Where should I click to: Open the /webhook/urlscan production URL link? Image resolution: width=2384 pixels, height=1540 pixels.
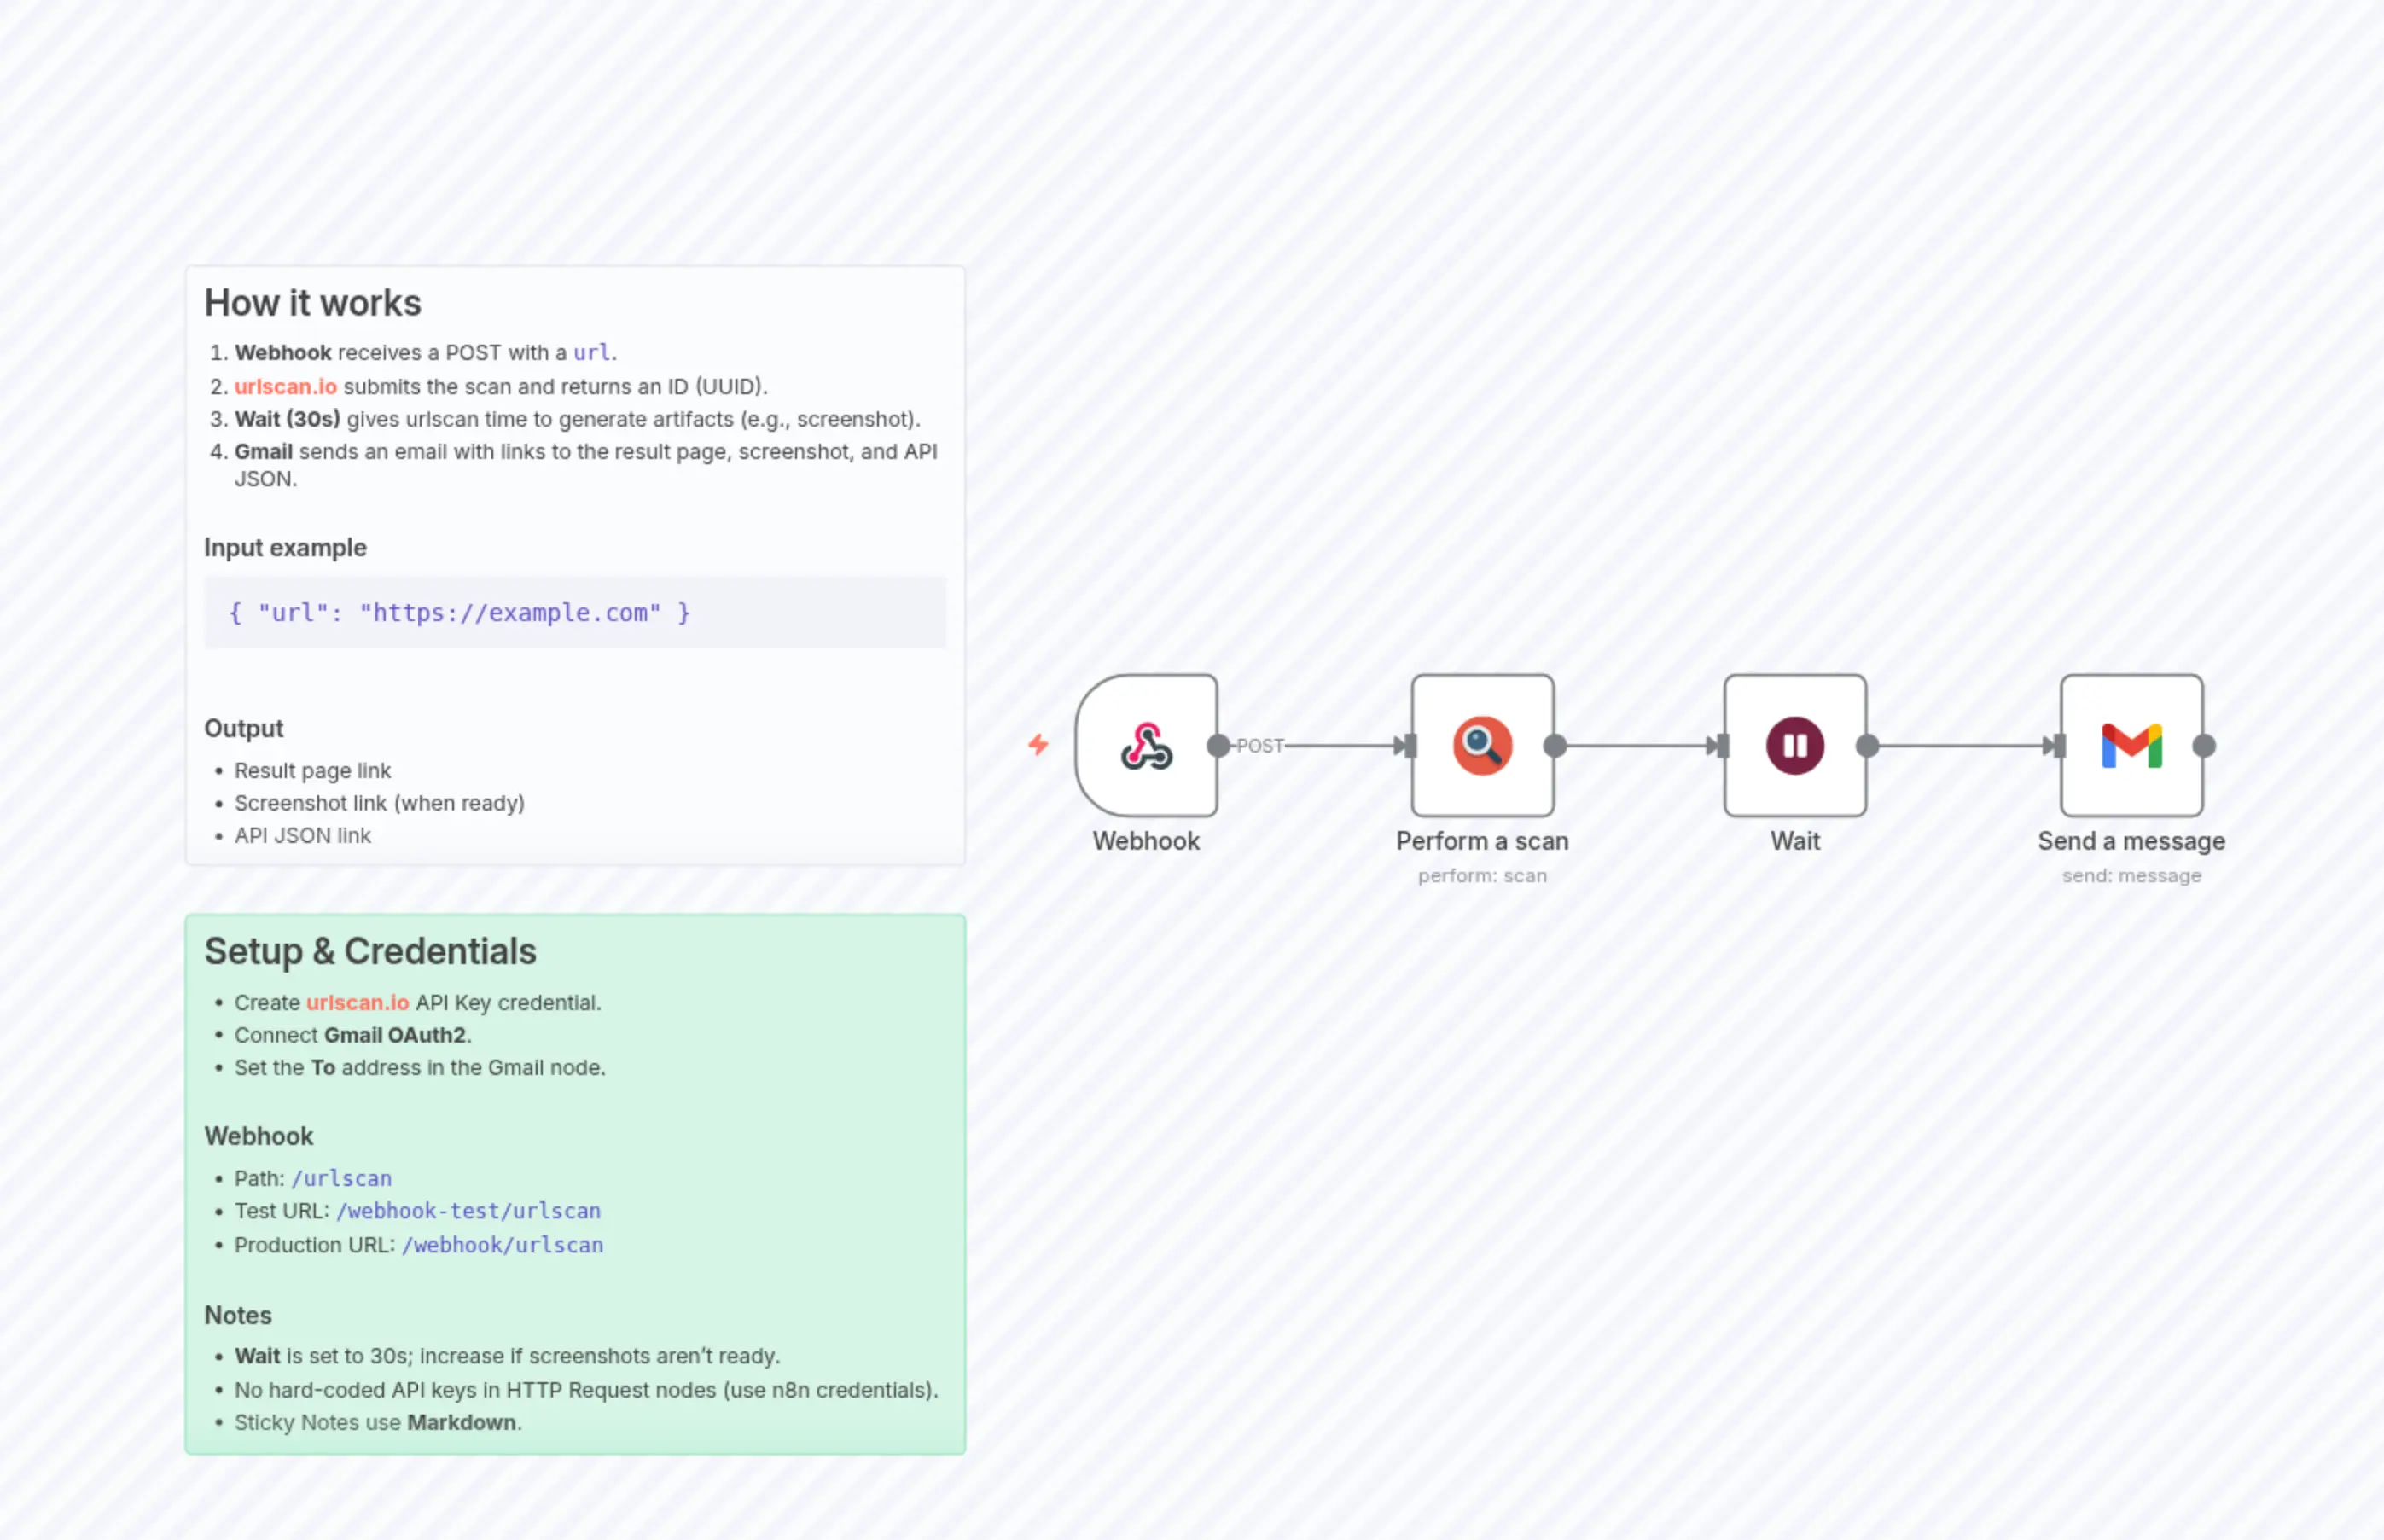503,1245
